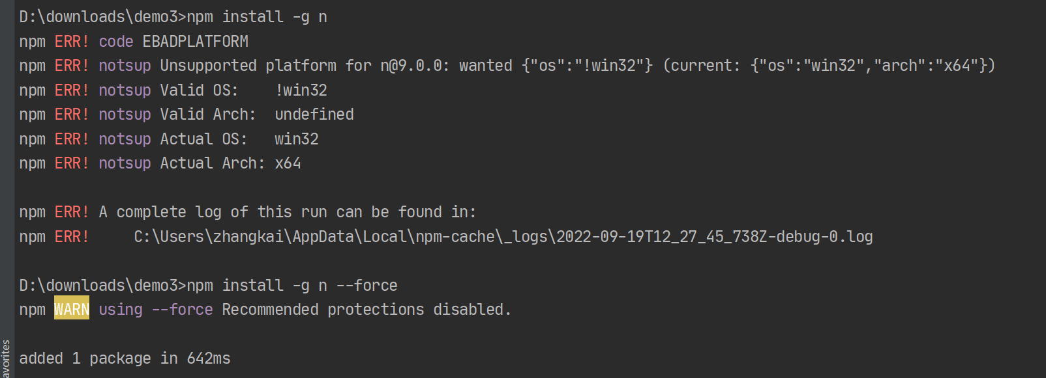Click the 'notsup' label on Actual Arch line
Screen dimensions: 1046x378
pyautogui.click(x=125, y=163)
